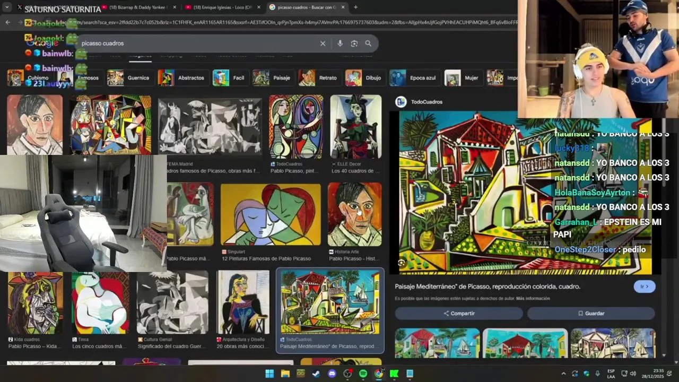Close the Enrique Iglesias YouTube tab
679x382 pixels.
[x=259, y=7]
